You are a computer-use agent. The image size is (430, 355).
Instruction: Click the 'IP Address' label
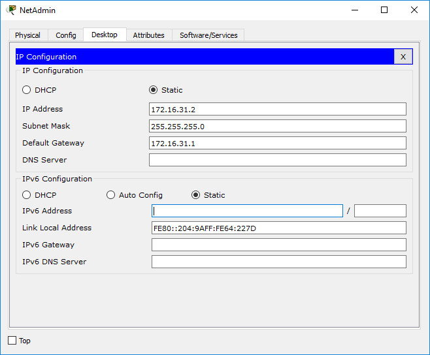[42, 109]
